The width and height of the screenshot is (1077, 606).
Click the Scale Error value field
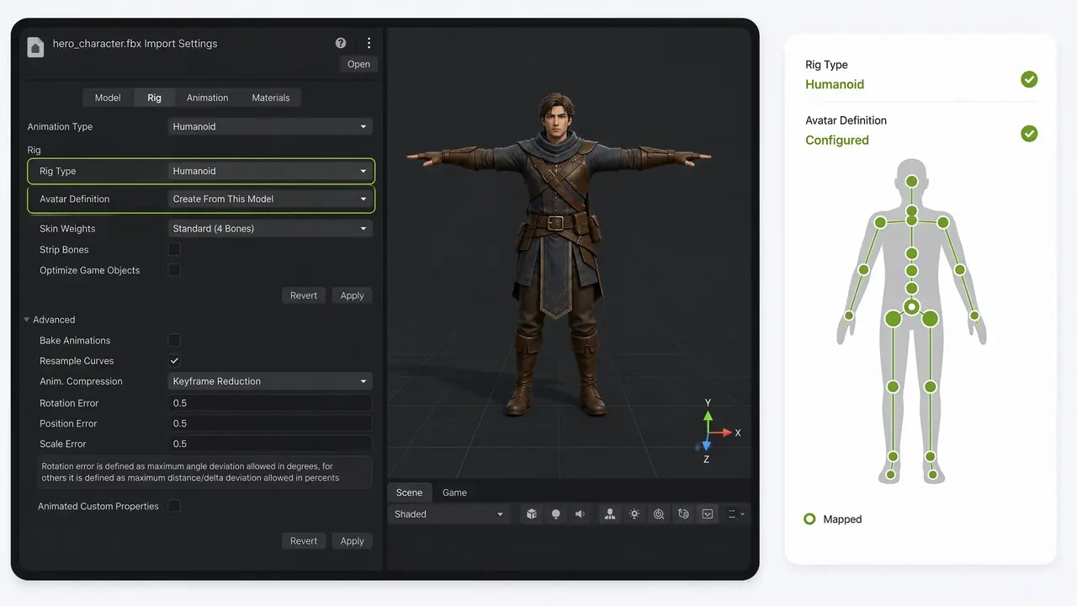click(270, 444)
